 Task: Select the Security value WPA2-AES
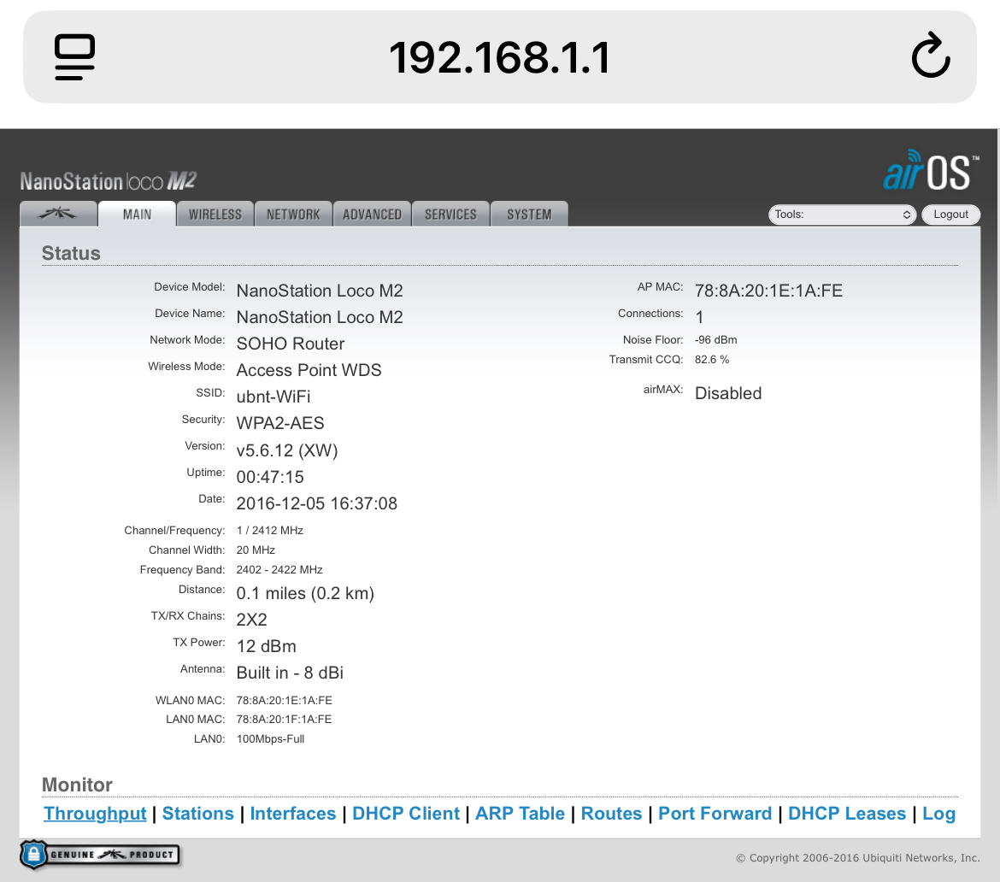(x=280, y=423)
